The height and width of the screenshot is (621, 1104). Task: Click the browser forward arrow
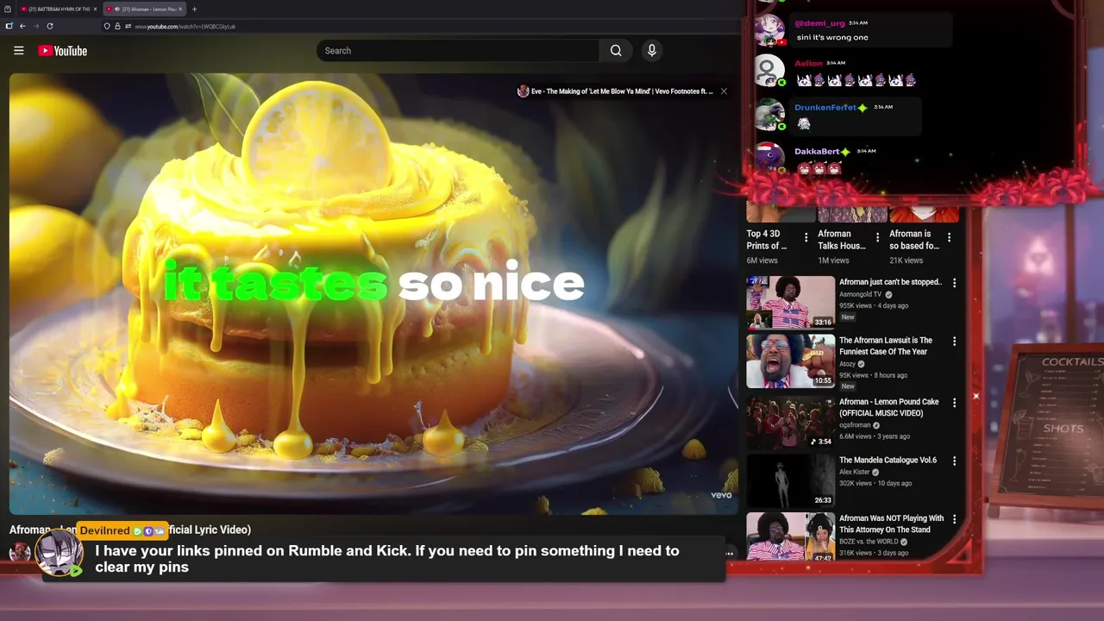36,26
